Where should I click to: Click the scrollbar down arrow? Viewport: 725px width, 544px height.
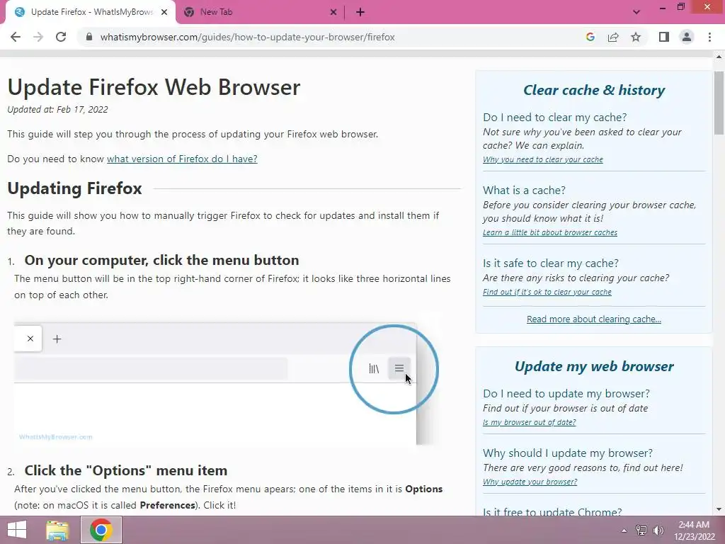click(x=719, y=510)
